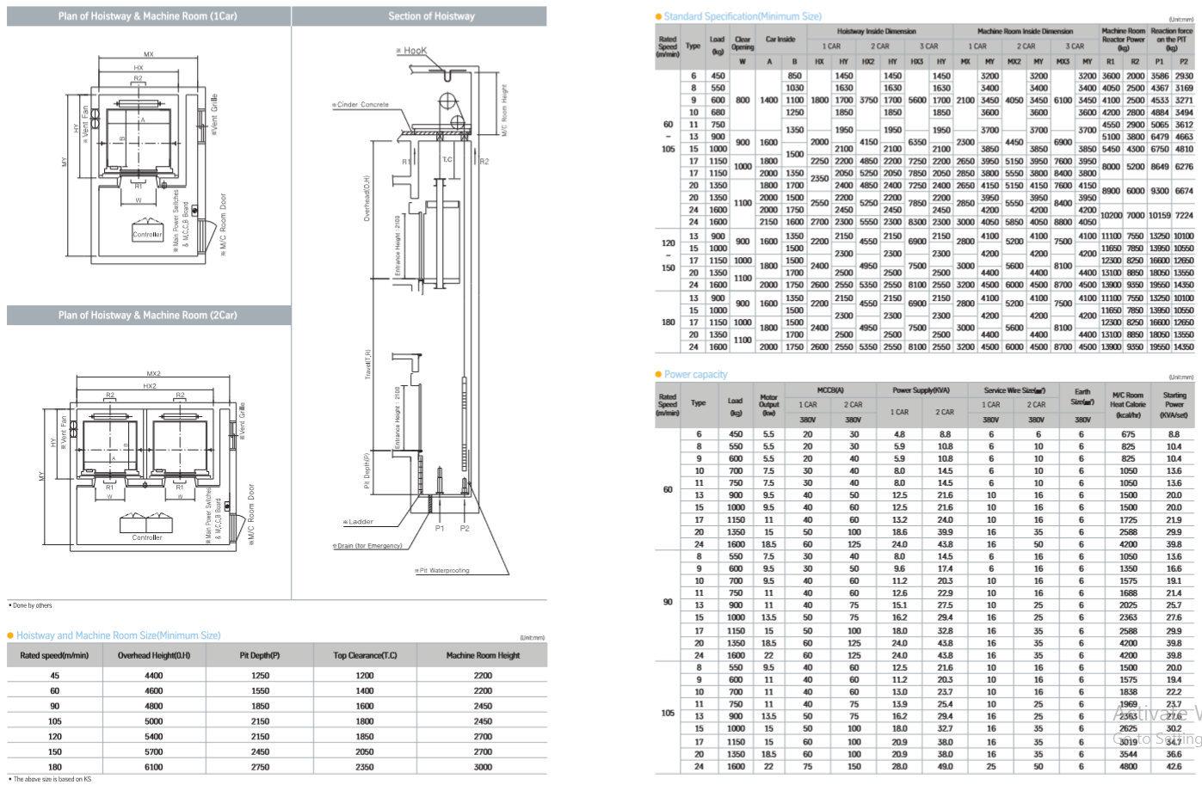Click the Hoistway and Machine Room Size heading
The image size is (1202, 785).
[118, 635]
